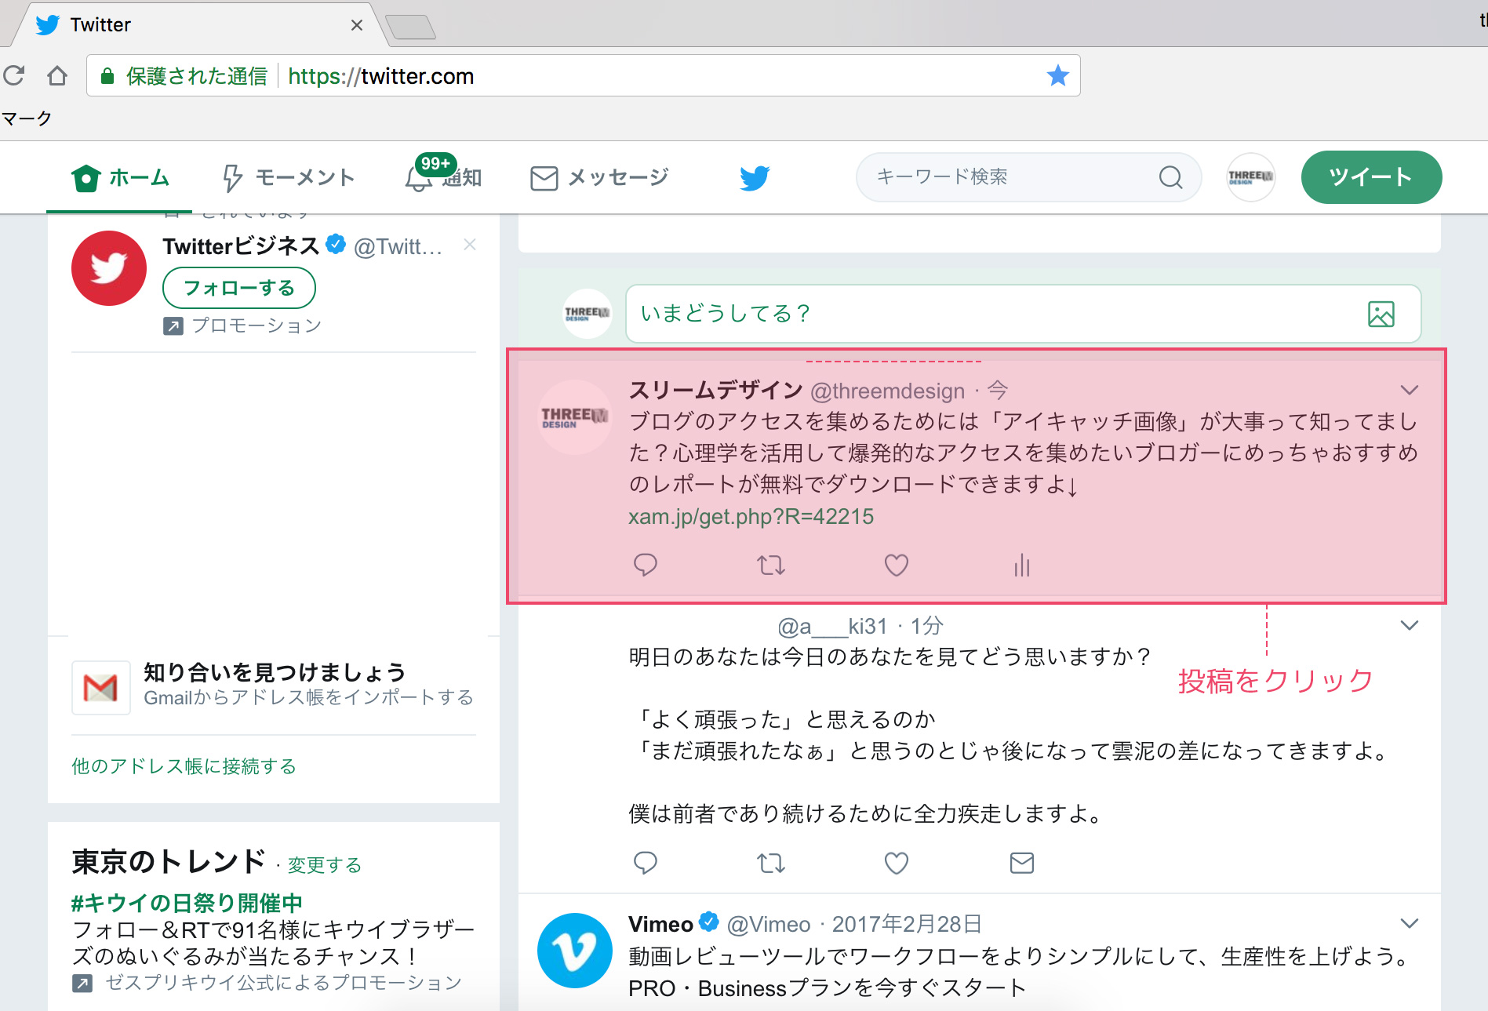Open a new browser tab
Image resolution: width=1488 pixels, height=1011 pixels.
point(410,27)
